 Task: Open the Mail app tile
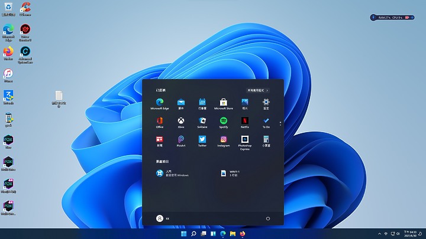181,104
